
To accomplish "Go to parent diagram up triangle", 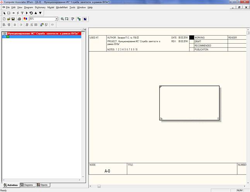I will click(36, 13).
